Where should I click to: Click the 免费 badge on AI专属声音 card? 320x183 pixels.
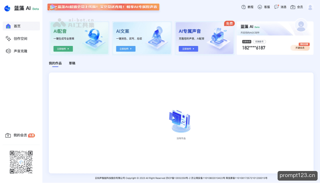(229, 24)
